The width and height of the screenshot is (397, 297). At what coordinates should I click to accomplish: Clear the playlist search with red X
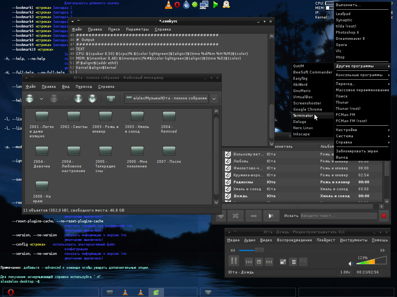(x=384, y=216)
